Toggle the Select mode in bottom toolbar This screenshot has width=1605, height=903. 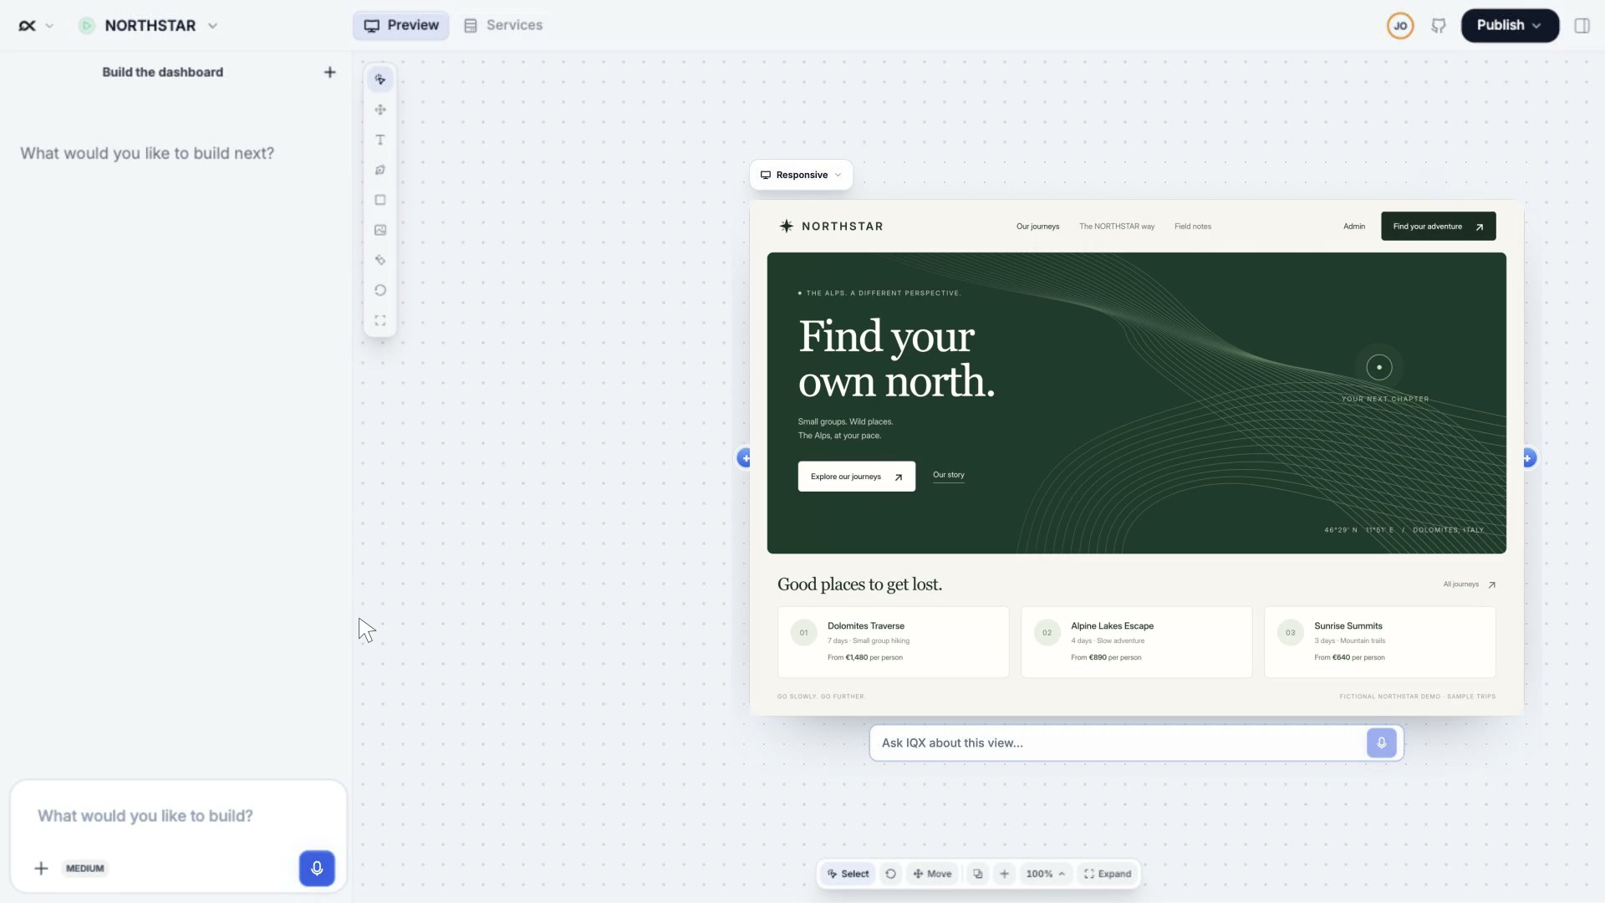848,874
